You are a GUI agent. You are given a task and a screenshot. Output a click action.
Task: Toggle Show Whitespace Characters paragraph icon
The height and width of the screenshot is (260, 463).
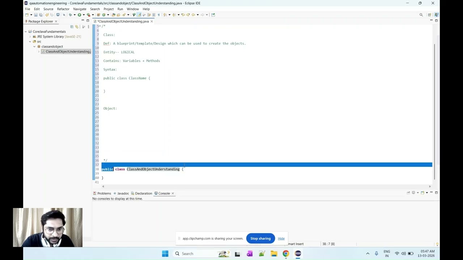[x=158, y=15]
